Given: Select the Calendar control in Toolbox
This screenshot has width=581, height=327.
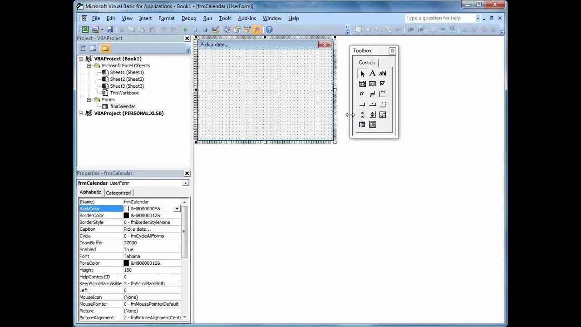Looking at the screenshot, I should pyautogui.click(x=372, y=124).
